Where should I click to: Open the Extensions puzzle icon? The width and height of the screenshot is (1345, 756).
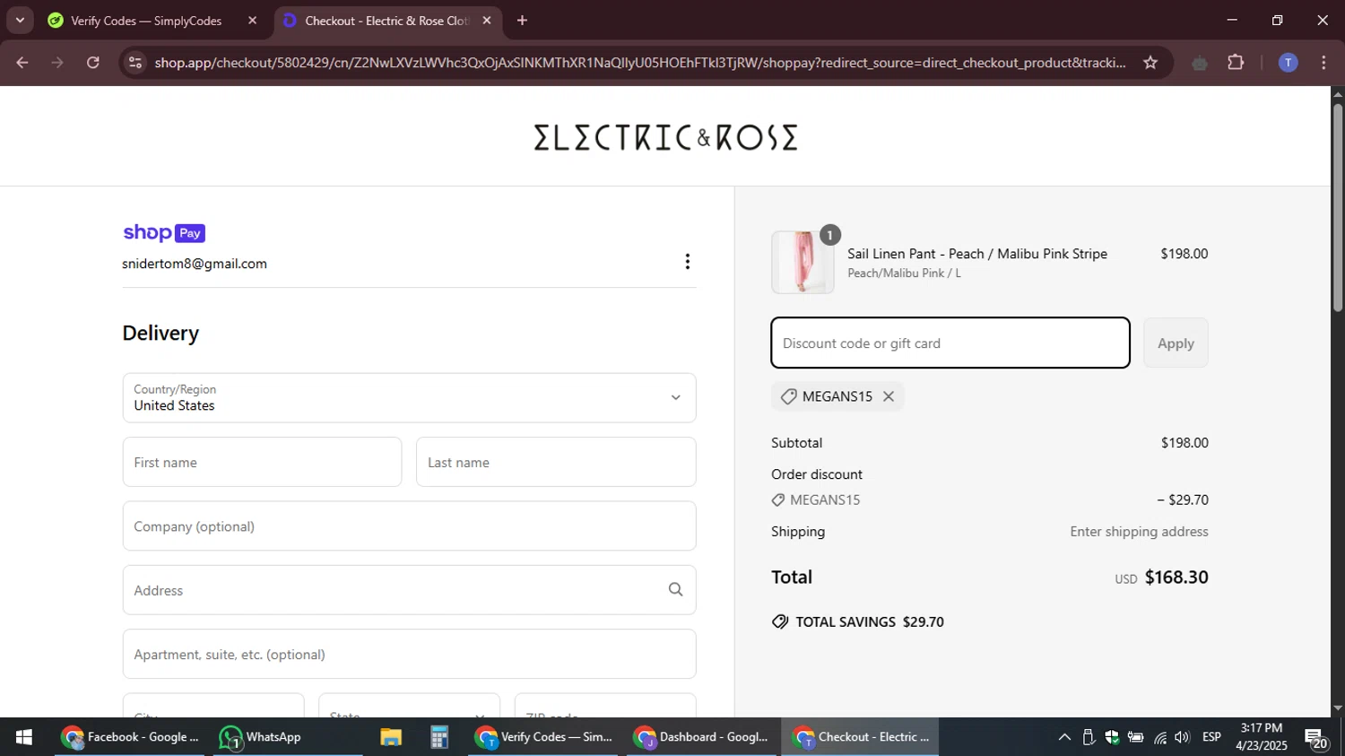1236,63
